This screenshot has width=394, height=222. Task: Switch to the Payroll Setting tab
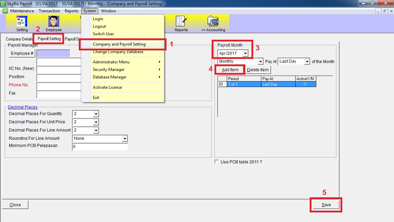(x=49, y=39)
